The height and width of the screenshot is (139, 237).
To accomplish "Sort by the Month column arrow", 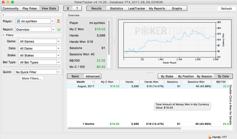I will [x=93, y=82].
